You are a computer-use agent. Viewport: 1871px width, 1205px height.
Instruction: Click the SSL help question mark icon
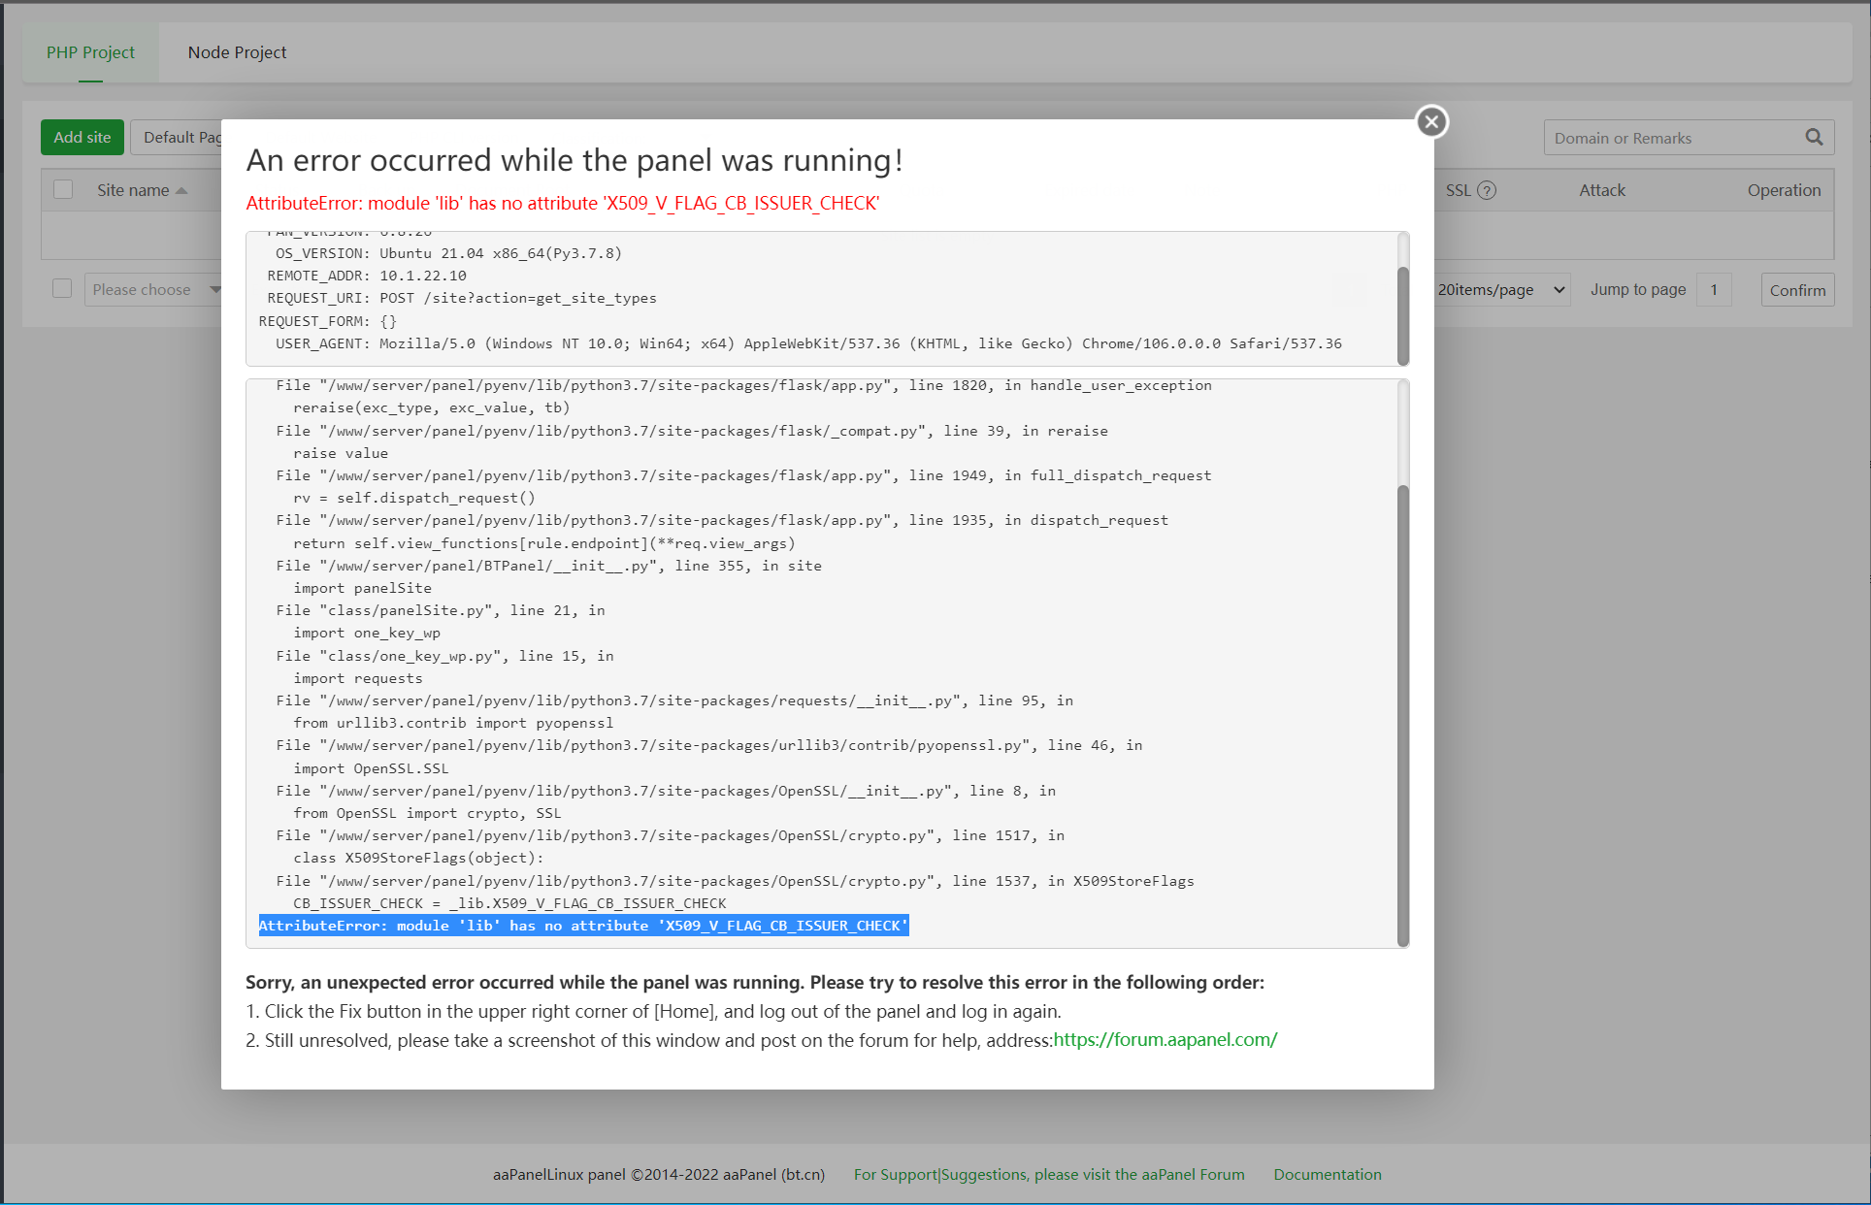[x=1487, y=191]
